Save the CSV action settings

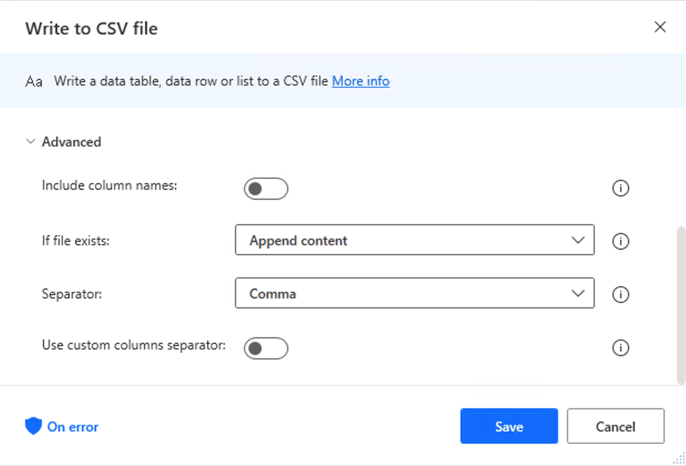(x=509, y=426)
